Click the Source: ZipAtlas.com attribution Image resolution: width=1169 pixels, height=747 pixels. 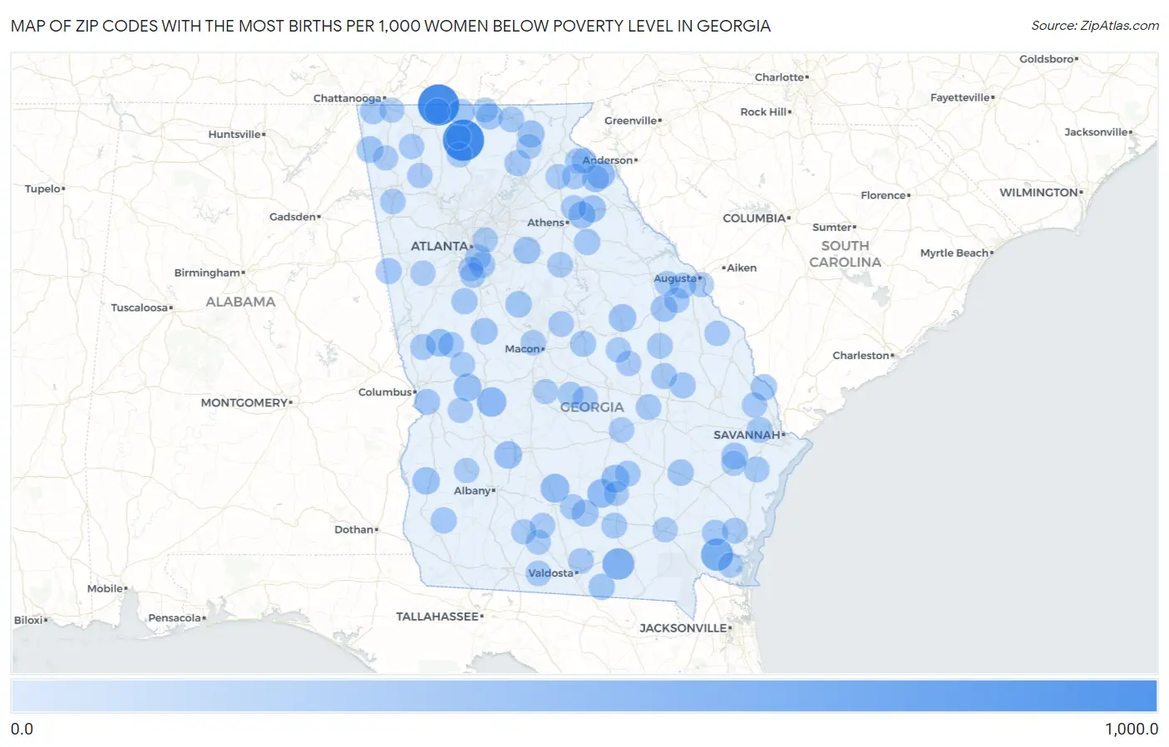(x=1095, y=26)
